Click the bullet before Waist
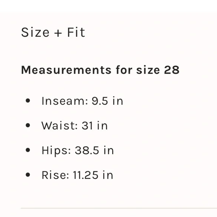 pos(28,125)
